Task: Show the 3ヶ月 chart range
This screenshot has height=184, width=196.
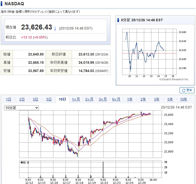Action: [x=103, y=99]
